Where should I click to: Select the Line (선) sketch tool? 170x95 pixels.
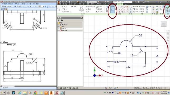click(59, 8)
